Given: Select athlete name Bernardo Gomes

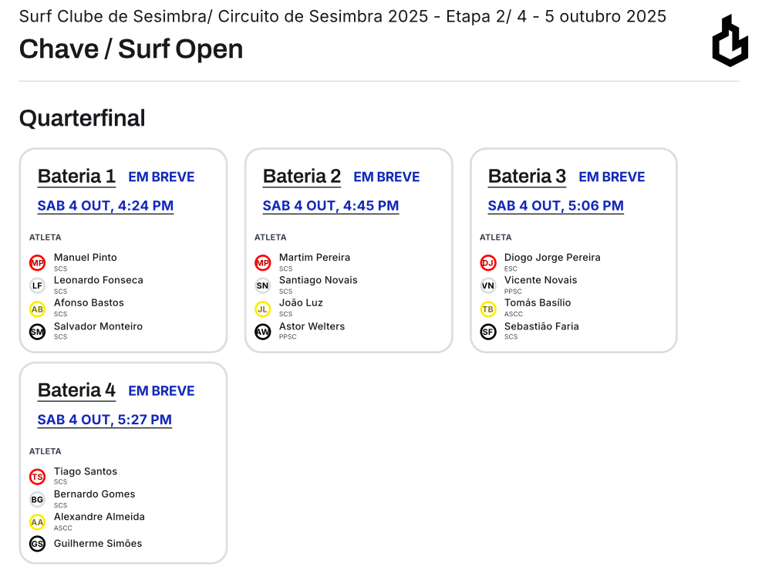Looking at the screenshot, I should [x=94, y=494].
